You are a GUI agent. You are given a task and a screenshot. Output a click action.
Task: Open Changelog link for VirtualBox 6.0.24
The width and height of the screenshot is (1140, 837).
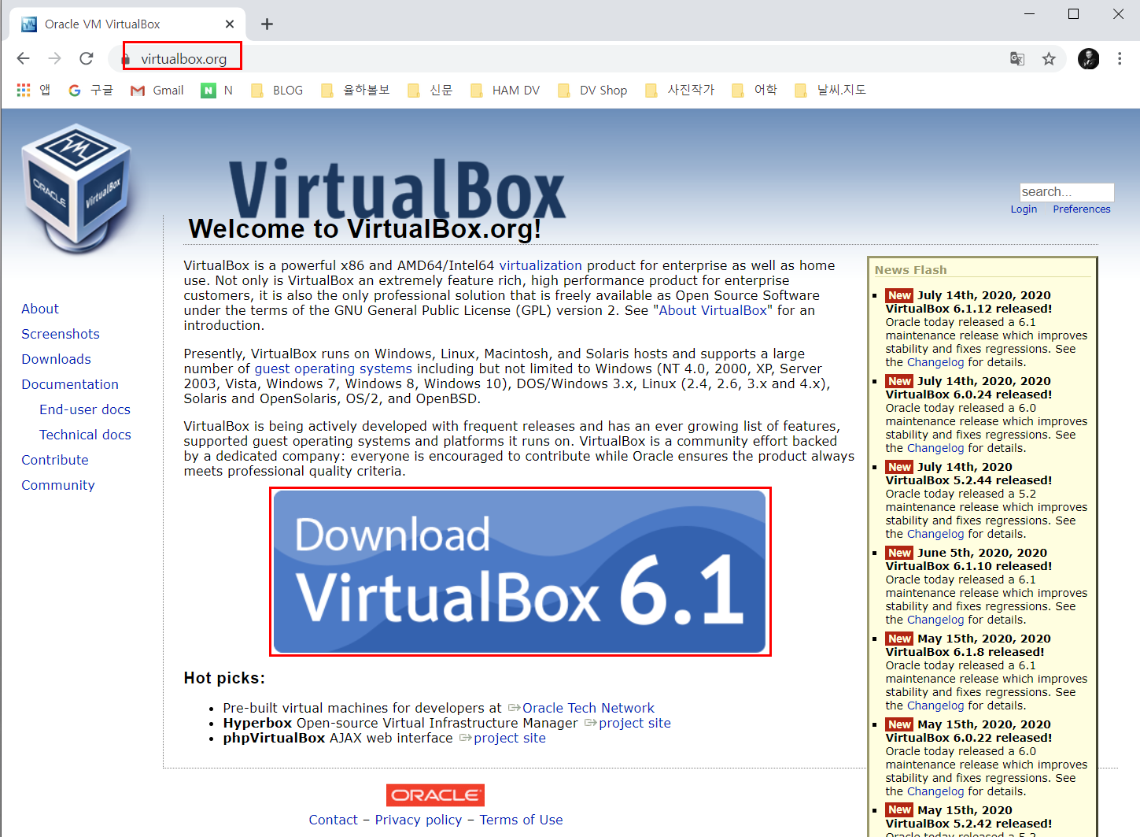[x=935, y=448]
